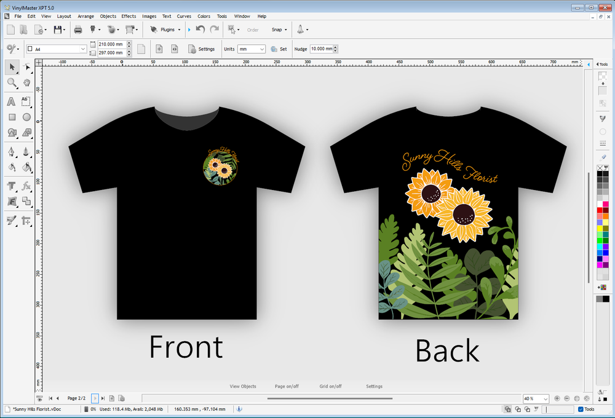The image size is (615, 418).
Task: Select the Rectangle shape tool
Action: [12, 117]
